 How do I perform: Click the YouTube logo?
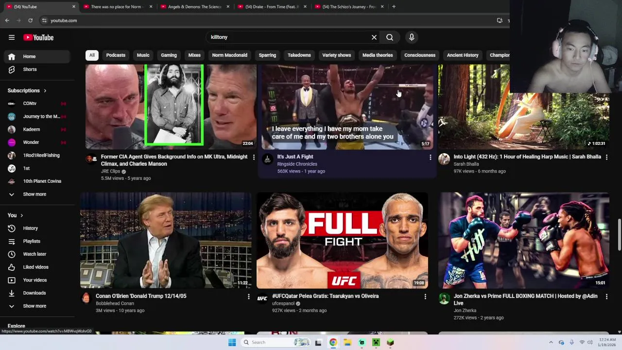[x=38, y=37]
